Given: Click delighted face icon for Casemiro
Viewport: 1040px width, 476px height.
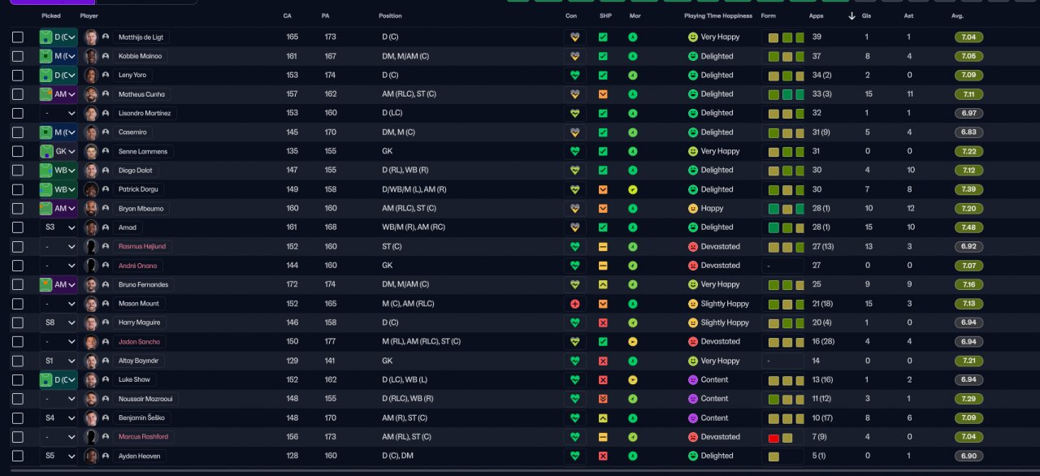Looking at the screenshot, I should coord(693,132).
